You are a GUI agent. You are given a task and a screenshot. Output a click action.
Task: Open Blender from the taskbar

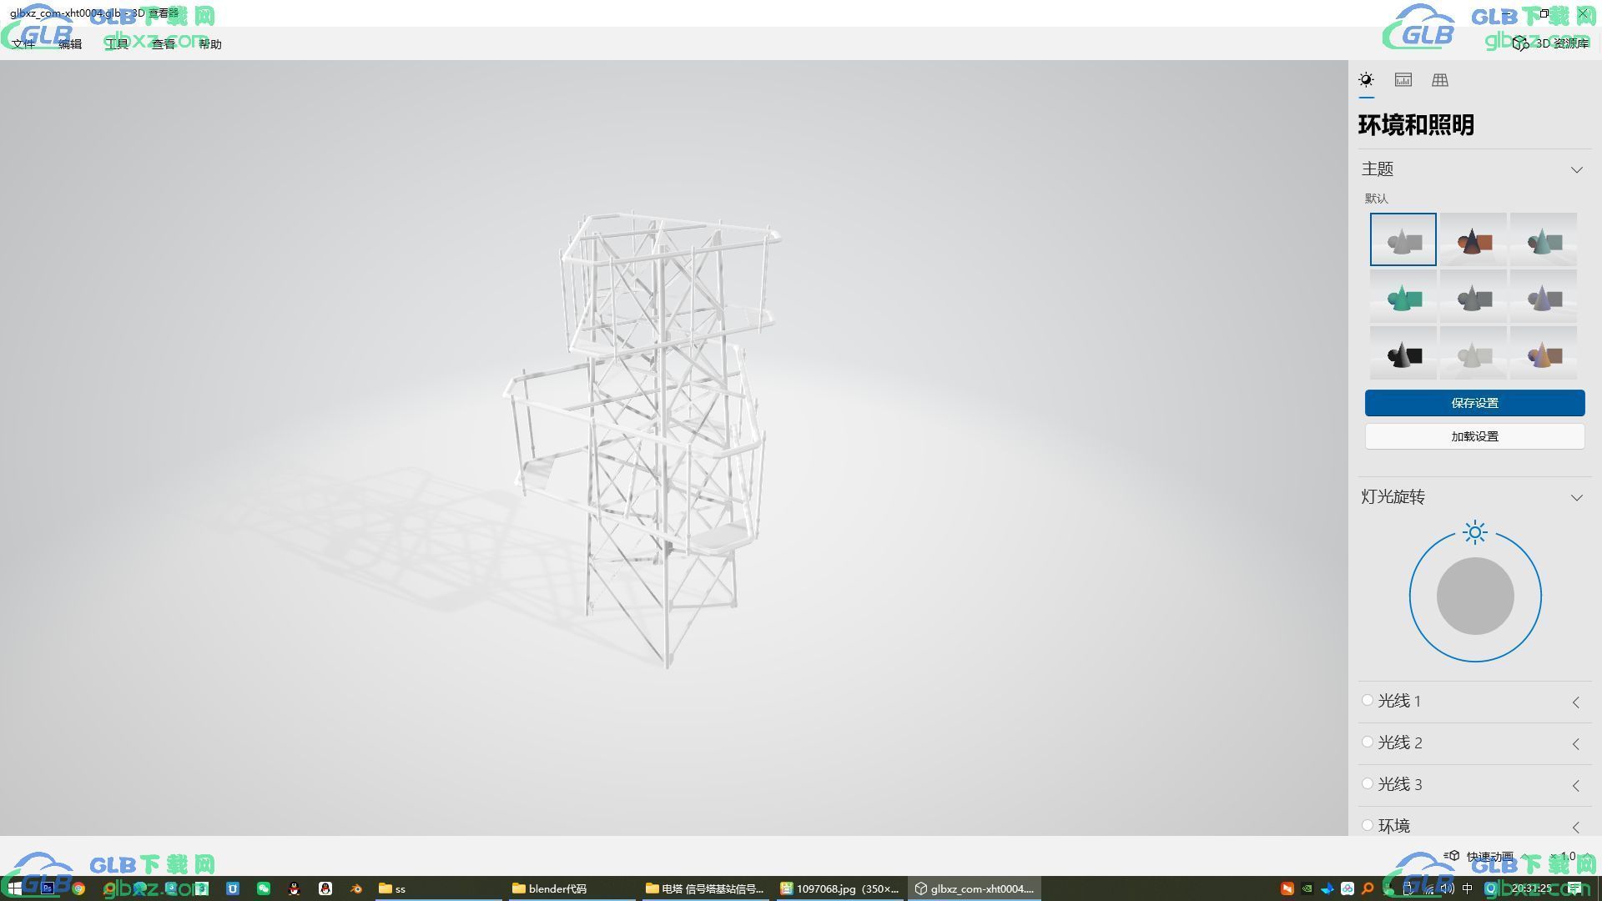pyautogui.click(x=356, y=888)
